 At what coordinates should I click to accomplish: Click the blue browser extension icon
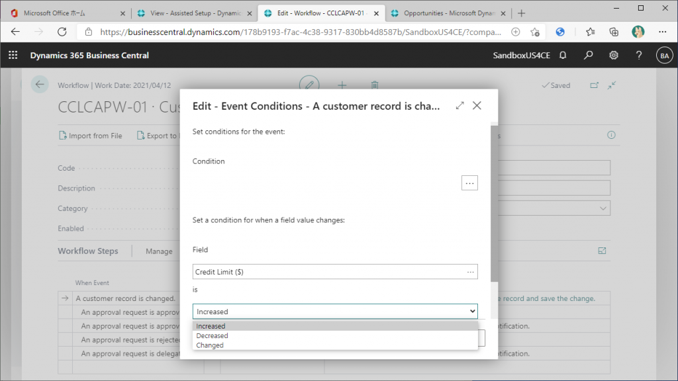[x=560, y=32]
